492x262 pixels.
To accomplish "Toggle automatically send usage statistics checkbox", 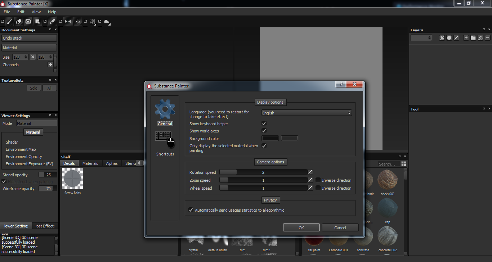I will click(x=191, y=210).
